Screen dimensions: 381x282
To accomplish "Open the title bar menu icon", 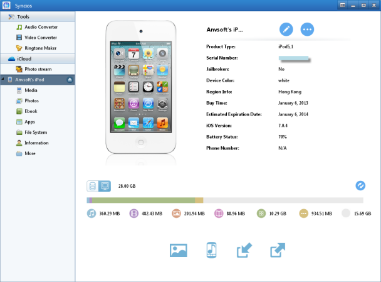I will coord(343,5).
